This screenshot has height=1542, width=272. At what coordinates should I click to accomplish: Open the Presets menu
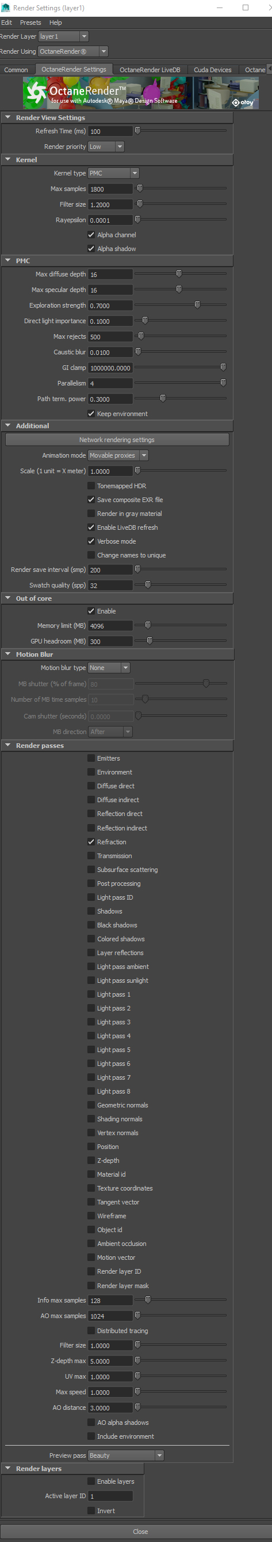pyautogui.click(x=30, y=22)
